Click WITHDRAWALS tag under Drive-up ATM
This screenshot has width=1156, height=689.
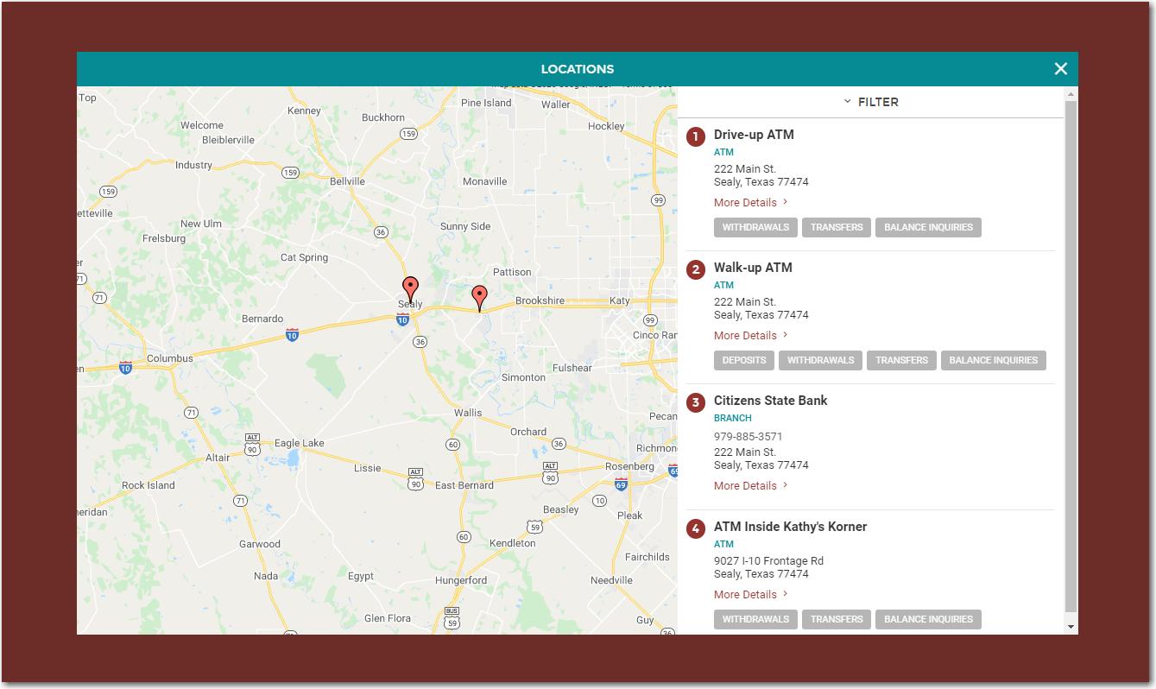pyautogui.click(x=755, y=227)
